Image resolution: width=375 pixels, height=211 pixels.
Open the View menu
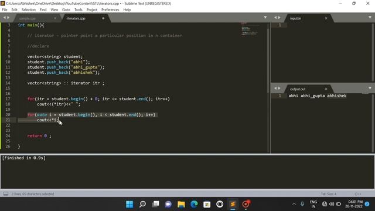coord(54,10)
